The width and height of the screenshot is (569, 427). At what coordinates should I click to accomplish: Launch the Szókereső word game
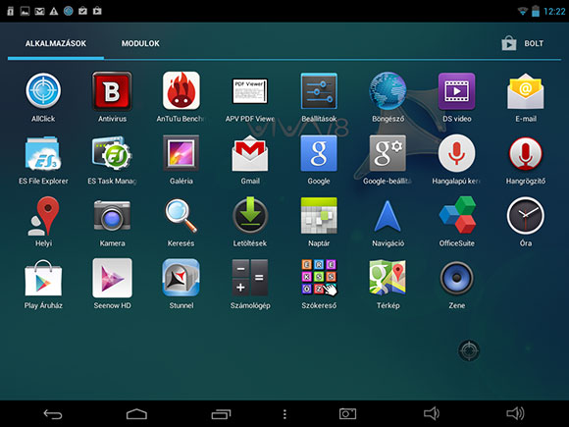[x=319, y=277]
